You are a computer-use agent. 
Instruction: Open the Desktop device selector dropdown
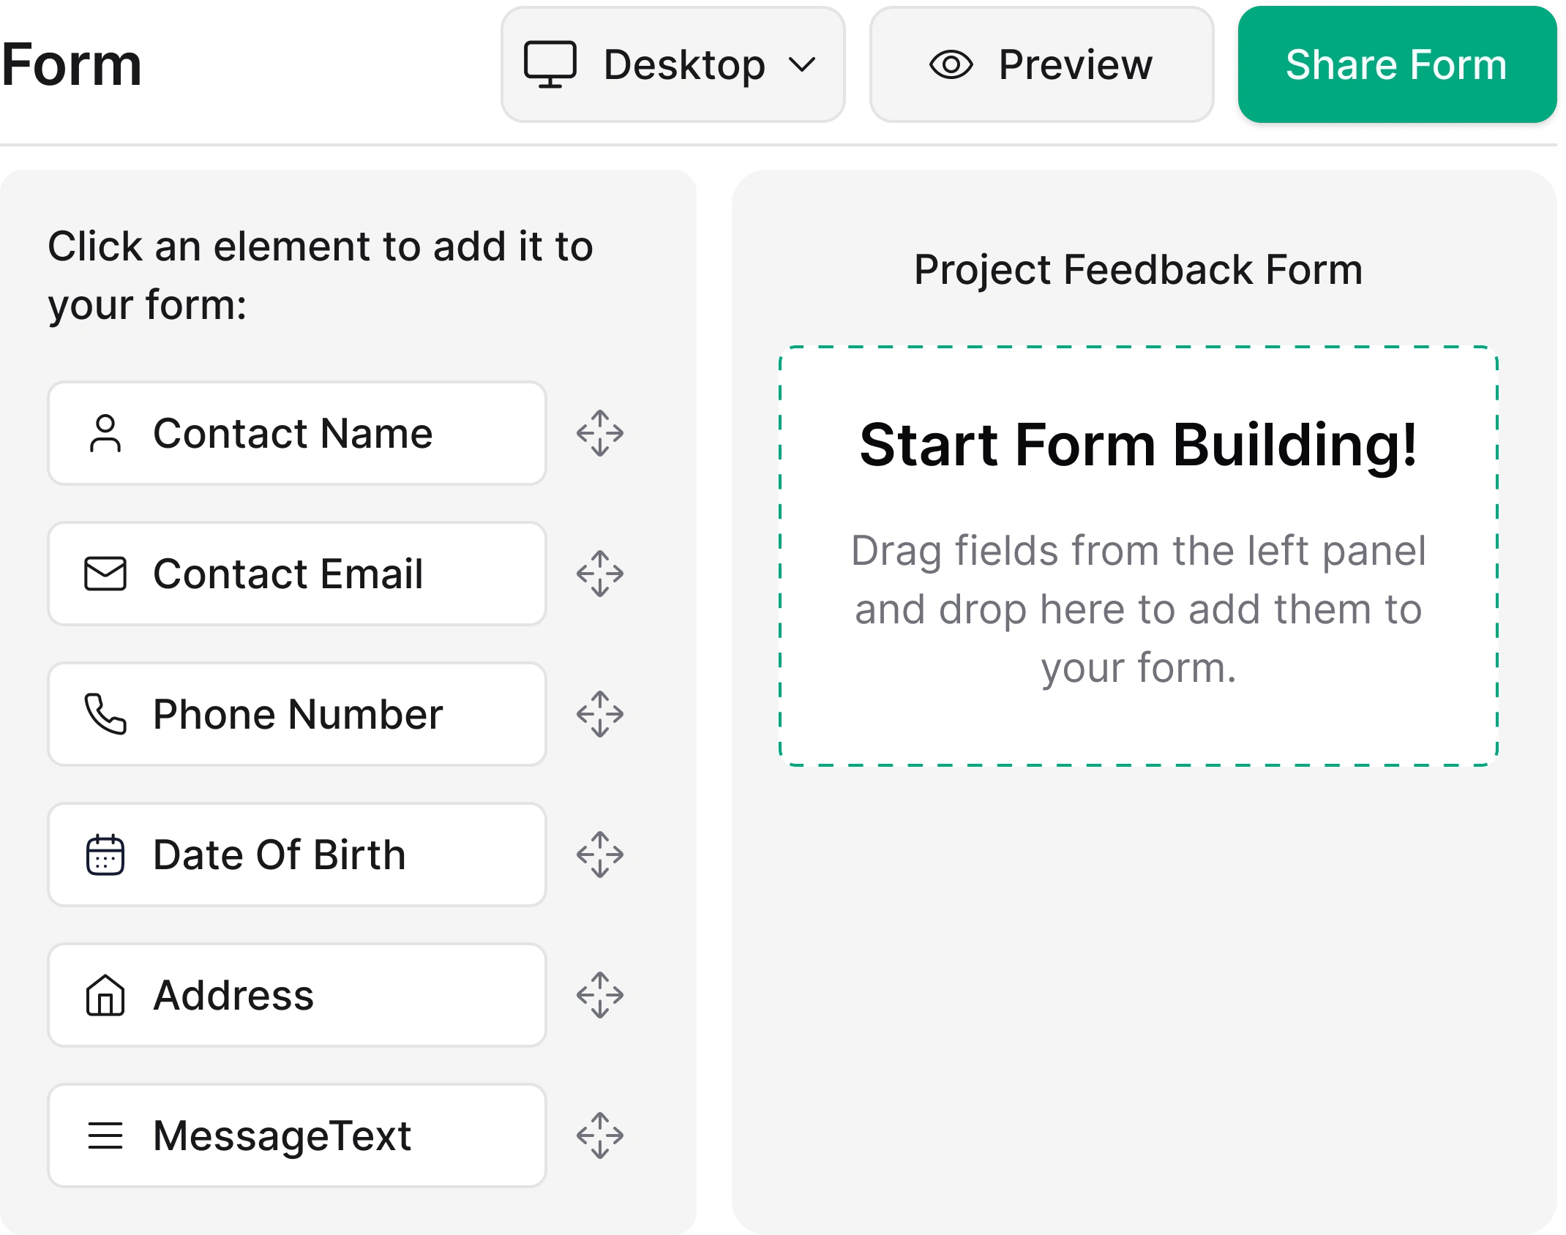672,64
